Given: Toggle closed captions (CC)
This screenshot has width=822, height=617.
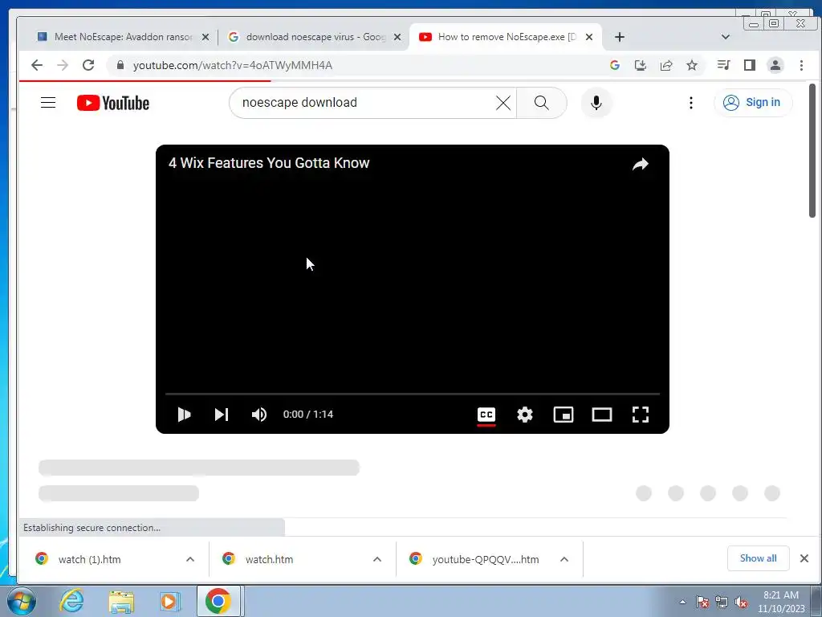Looking at the screenshot, I should [x=486, y=415].
